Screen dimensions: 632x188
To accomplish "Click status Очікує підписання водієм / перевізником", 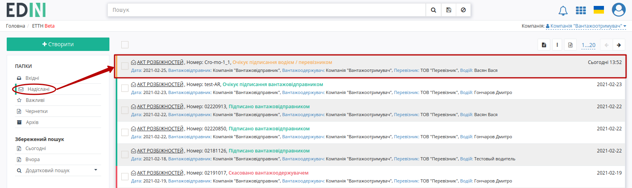I will pos(282,62).
